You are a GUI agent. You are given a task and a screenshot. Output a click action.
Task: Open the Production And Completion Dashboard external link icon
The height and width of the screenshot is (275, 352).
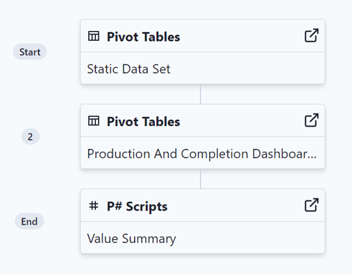tap(312, 121)
